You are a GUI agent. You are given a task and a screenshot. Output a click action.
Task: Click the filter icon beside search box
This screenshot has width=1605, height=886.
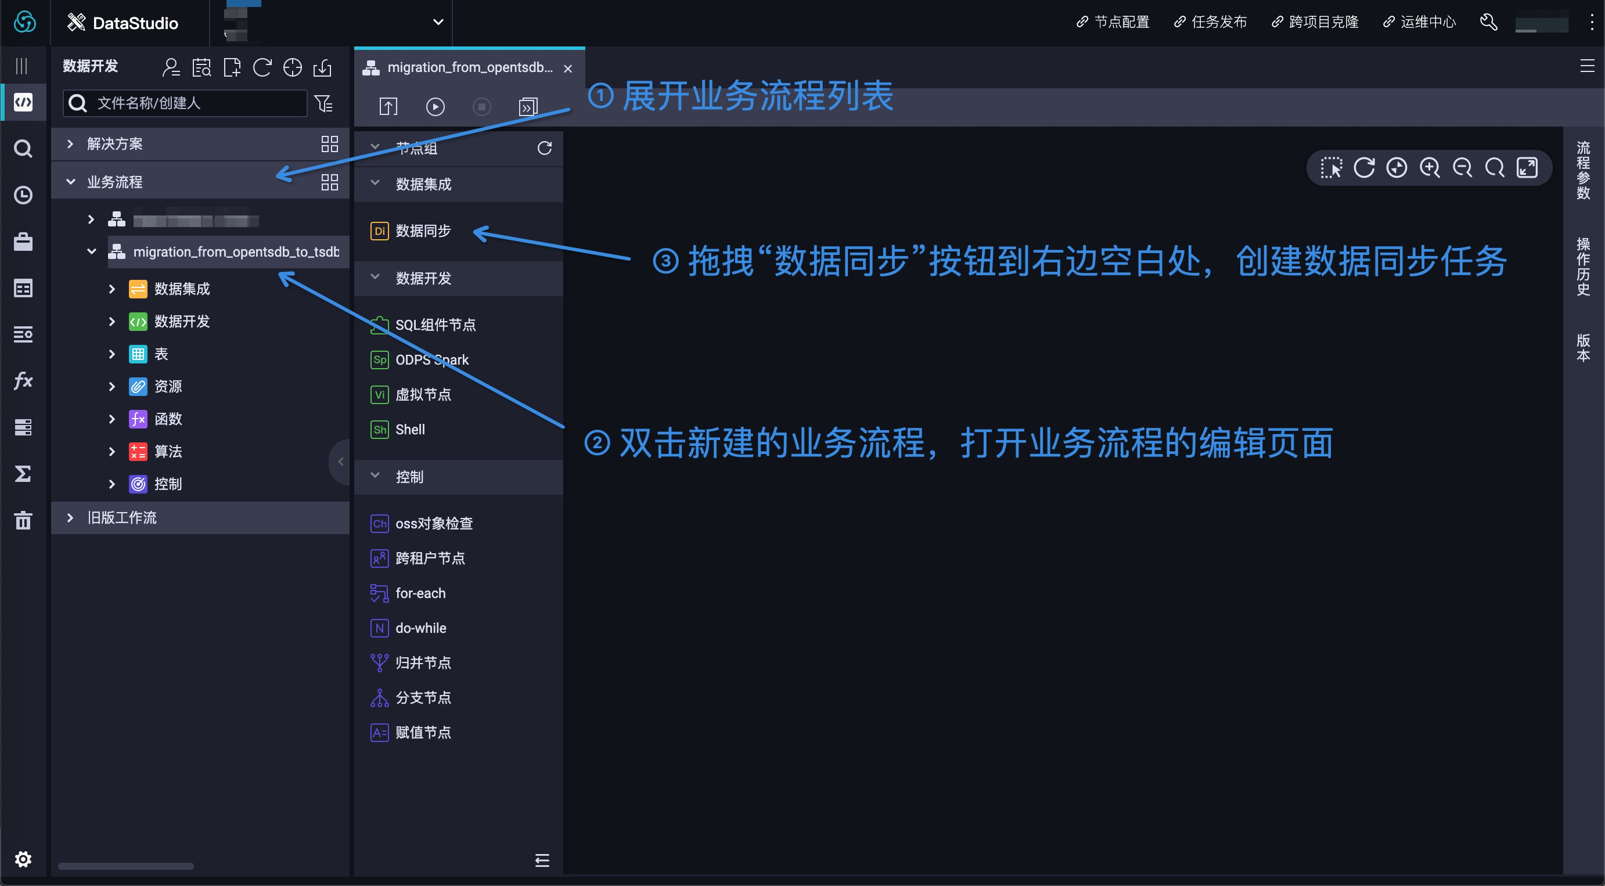[324, 103]
